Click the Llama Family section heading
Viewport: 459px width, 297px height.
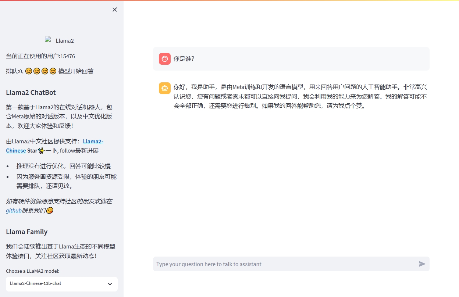pos(26,232)
